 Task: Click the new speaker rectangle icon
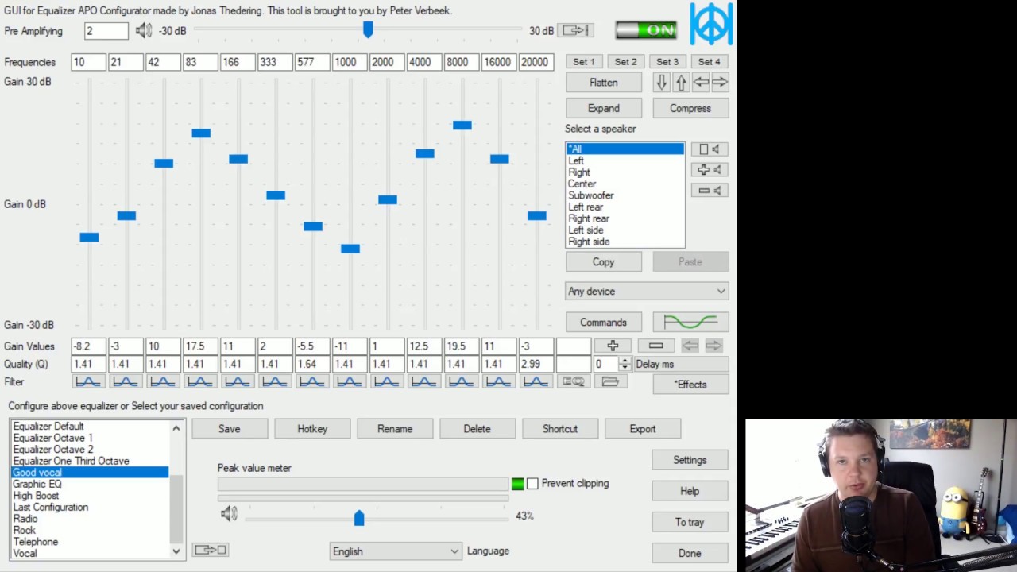pyautogui.click(x=709, y=149)
